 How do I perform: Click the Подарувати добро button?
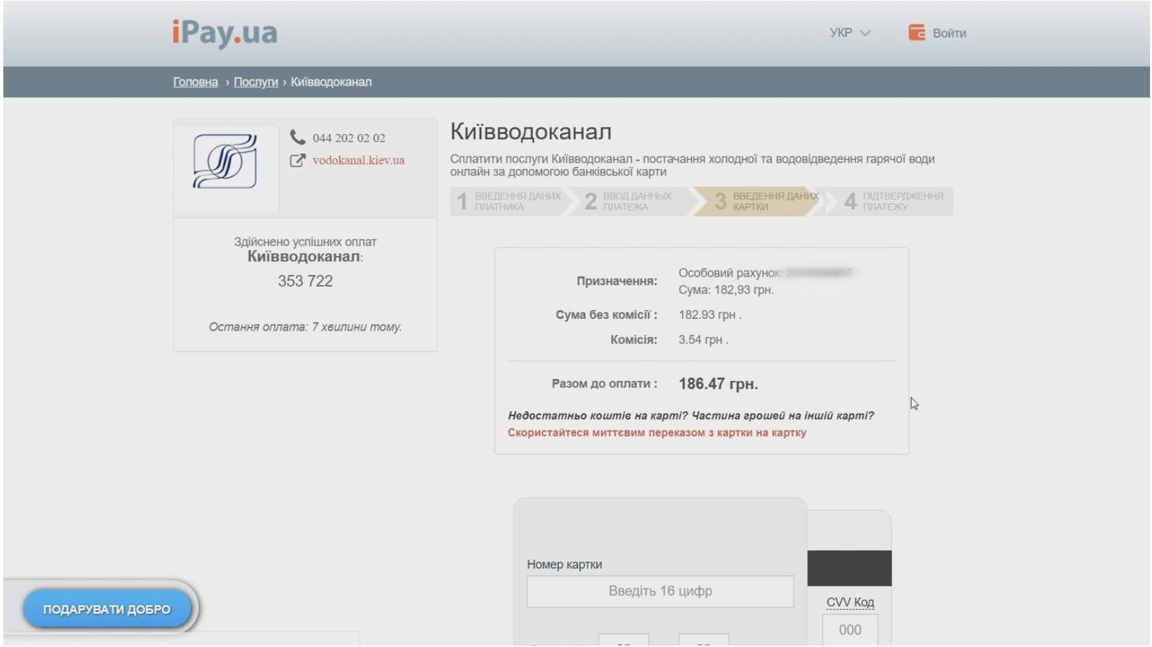pyautogui.click(x=107, y=609)
